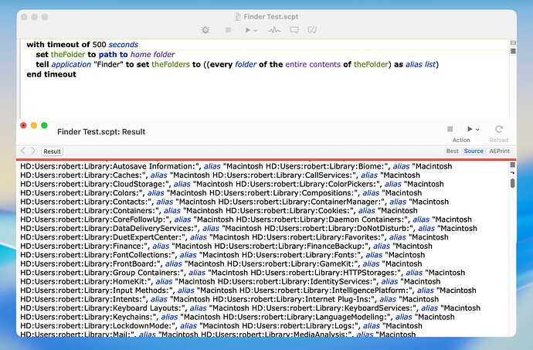
Task: Click the Reload arrow in Result window
Action: pos(499,129)
